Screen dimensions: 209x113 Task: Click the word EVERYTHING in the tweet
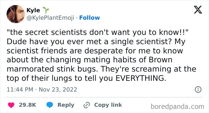(141, 78)
